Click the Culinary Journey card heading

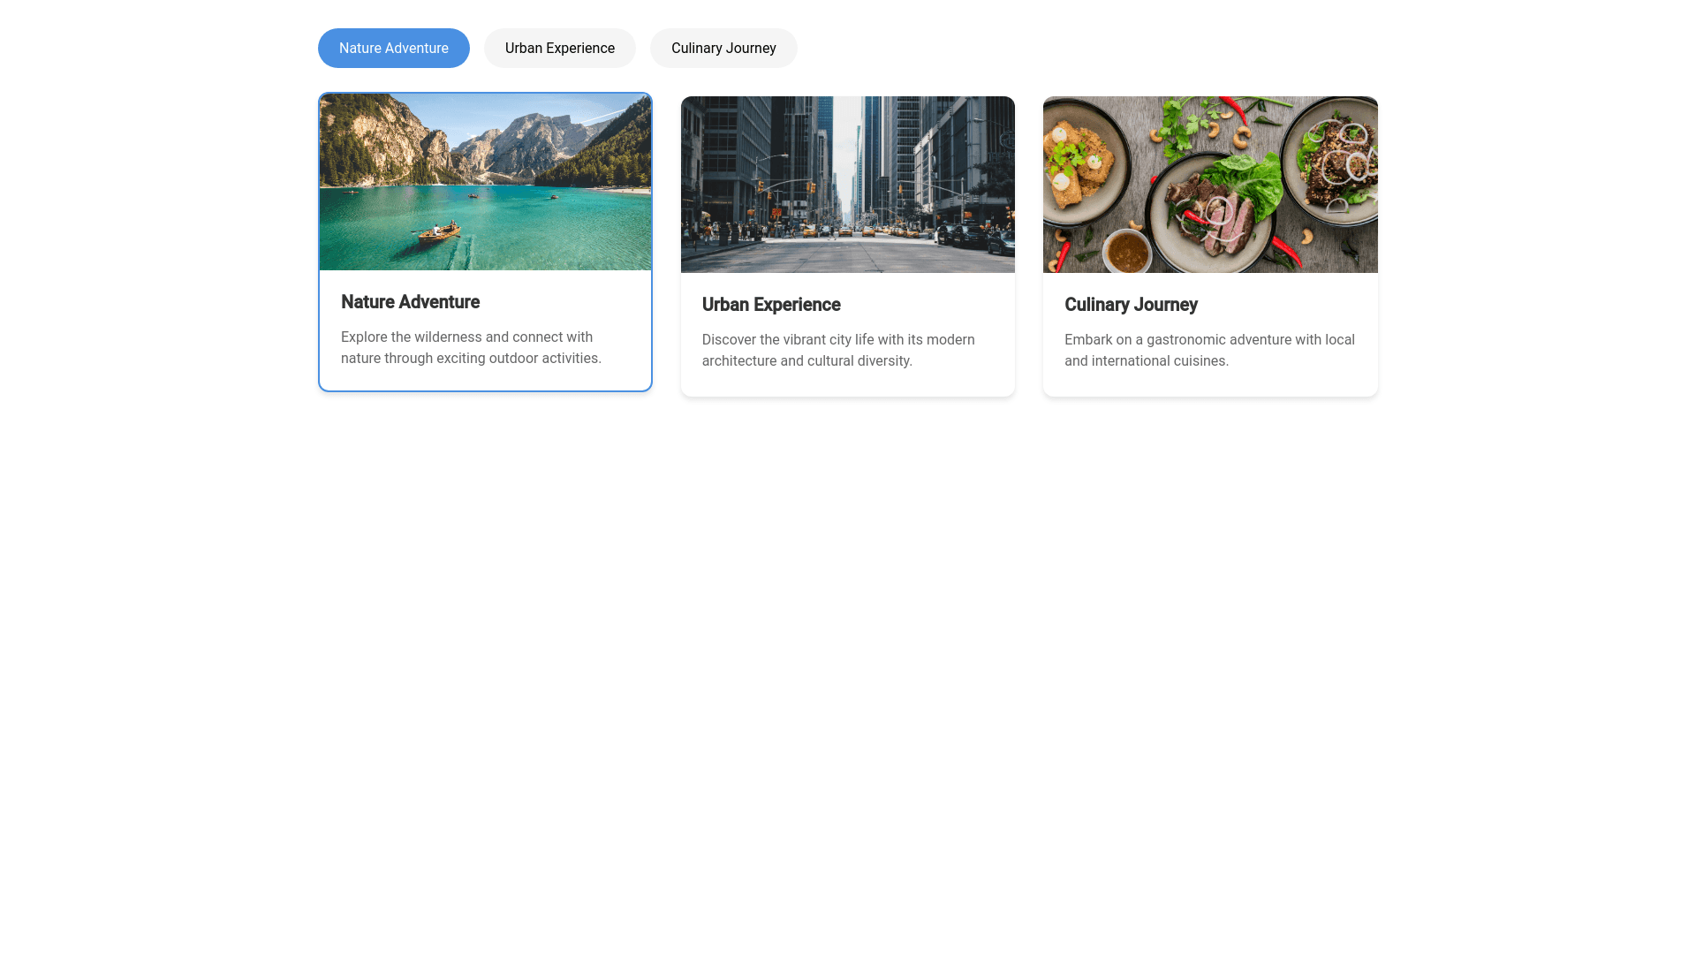tap(1130, 305)
